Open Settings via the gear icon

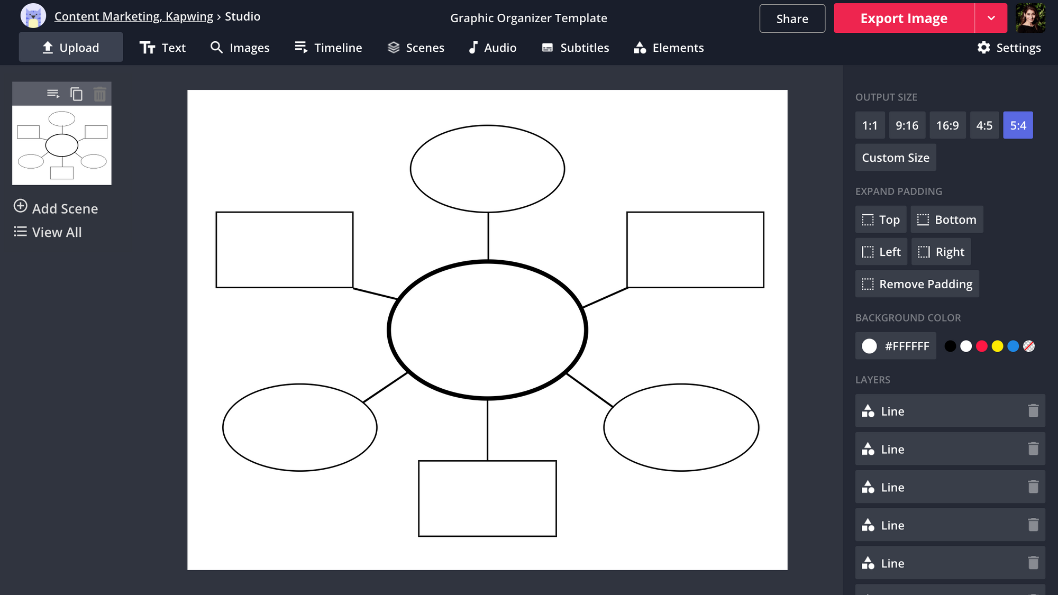(984, 48)
